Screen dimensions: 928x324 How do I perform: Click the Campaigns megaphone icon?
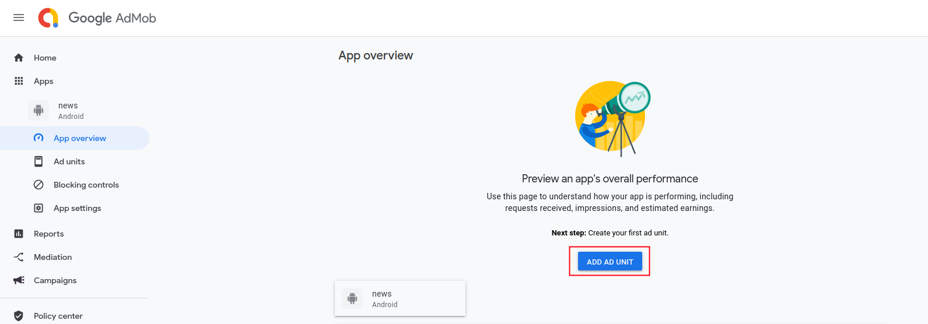[x=19, y=280]
